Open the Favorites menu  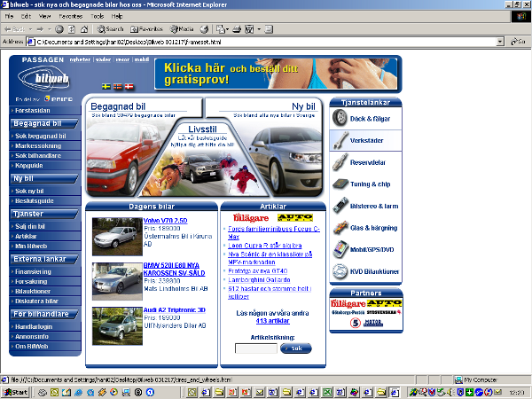[x=71, y=16]
